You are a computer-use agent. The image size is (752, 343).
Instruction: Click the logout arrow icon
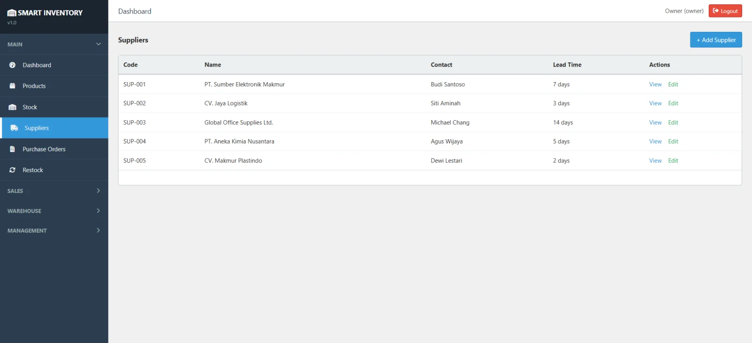pyautogui.click(x=716, y=11)
